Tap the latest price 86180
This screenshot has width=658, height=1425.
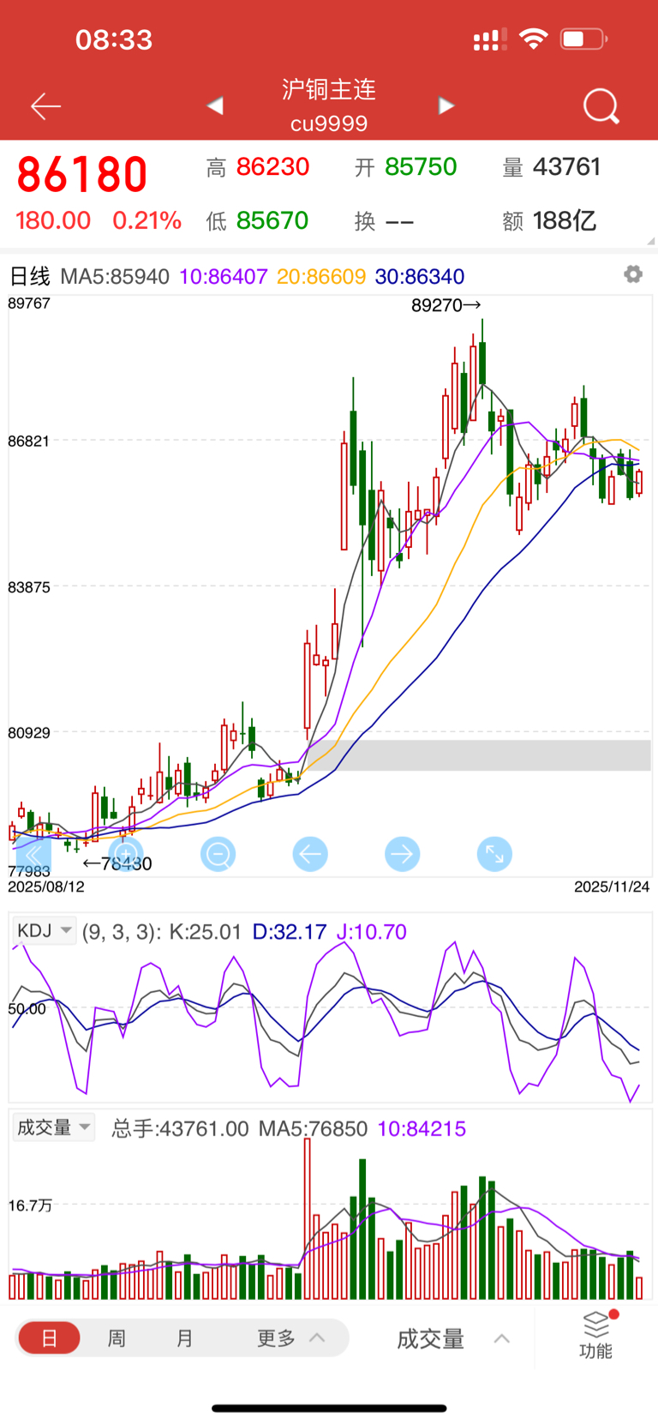[82, 174]
